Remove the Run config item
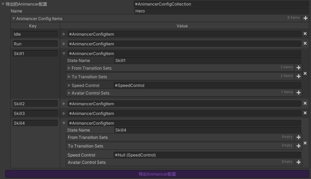The width and height of the screenshot is (311, 179). coord(305,43)
